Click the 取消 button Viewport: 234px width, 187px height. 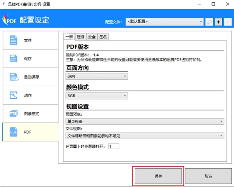pos(208,176)
